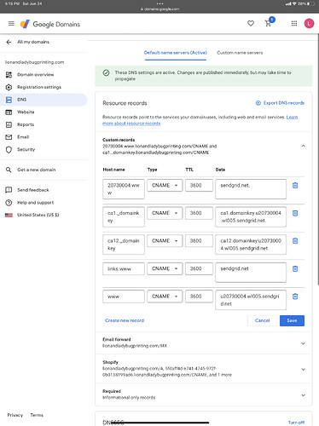
Task: Go back with All my domains arrow
Action: click(9, 42)
